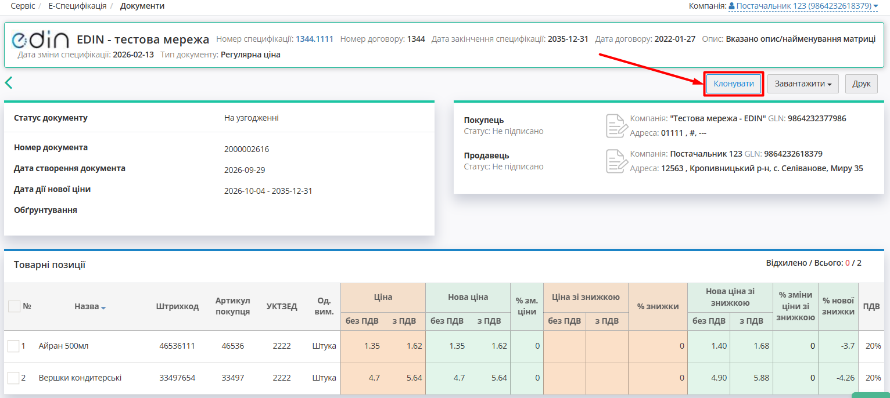The width and height of the screenshot is (890, 398).
Task: Click the Регулярна ціна document type
Action: click(250, 55)
